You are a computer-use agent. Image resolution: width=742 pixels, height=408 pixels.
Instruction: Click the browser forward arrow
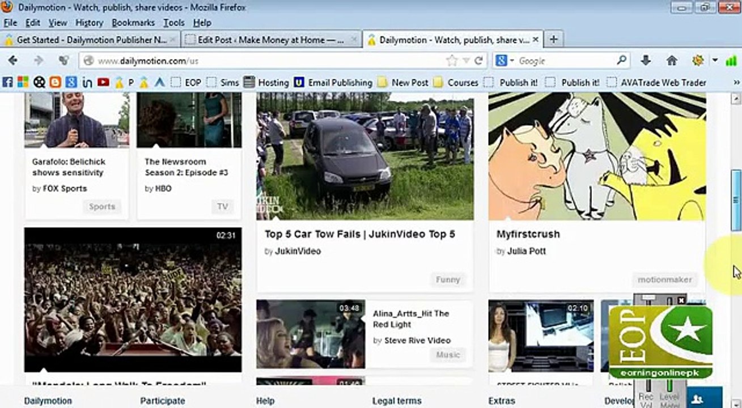click(39, 61)
